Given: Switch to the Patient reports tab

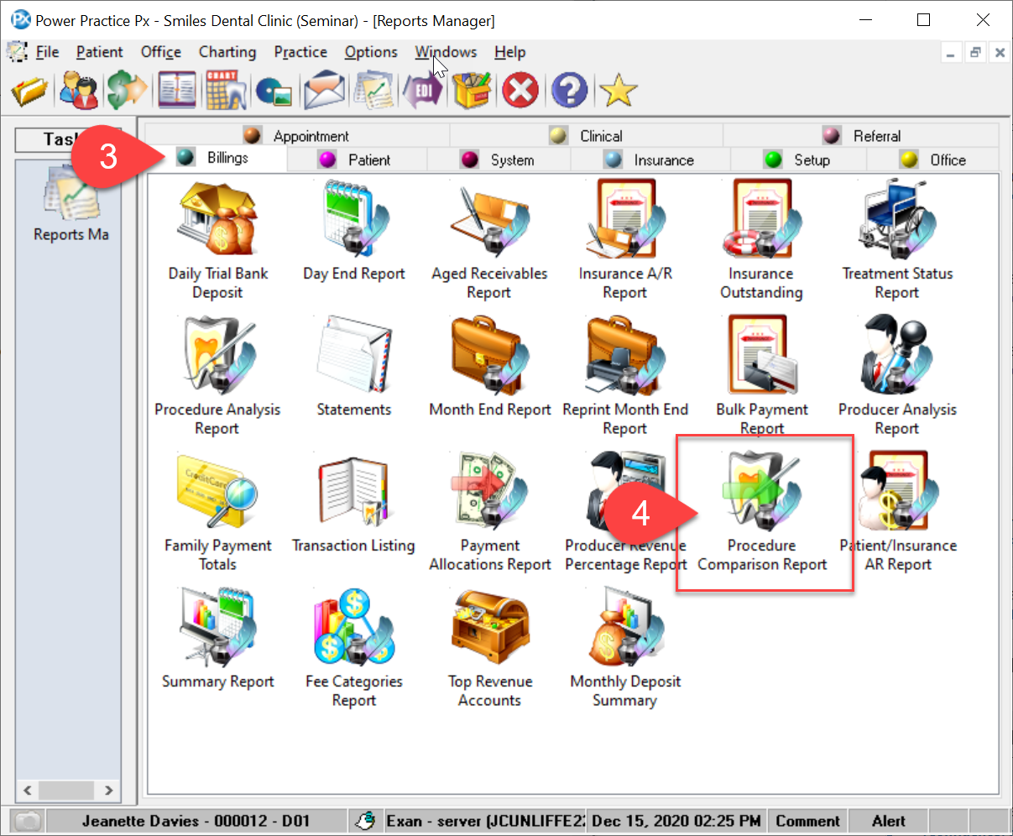Looking at the screenshot, I should tap(357, 159).
